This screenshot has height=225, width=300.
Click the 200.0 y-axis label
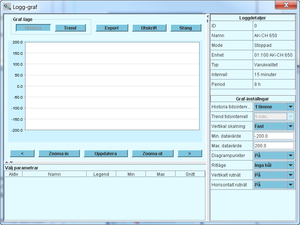point(18,42)
